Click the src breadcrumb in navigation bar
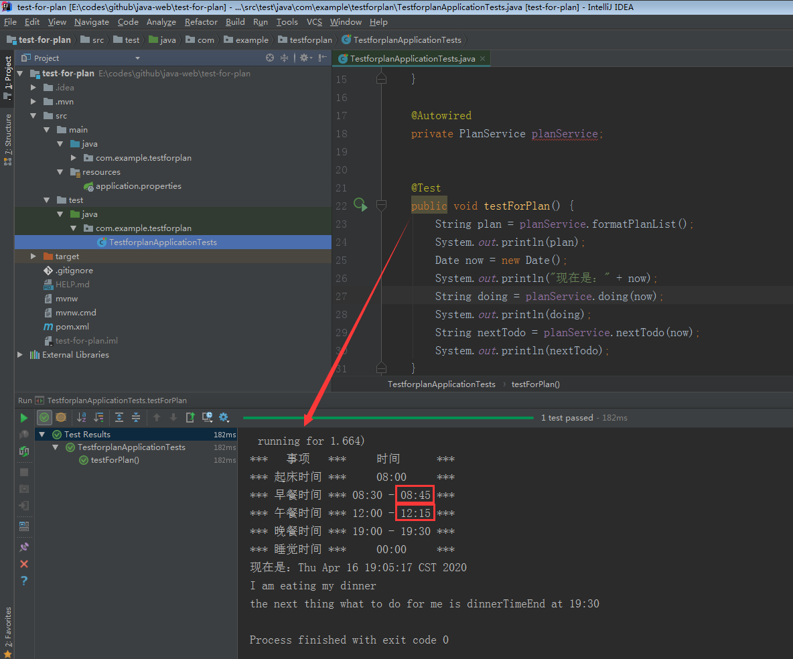The height and width of the screenshot is (659, 793). [92, 40]
